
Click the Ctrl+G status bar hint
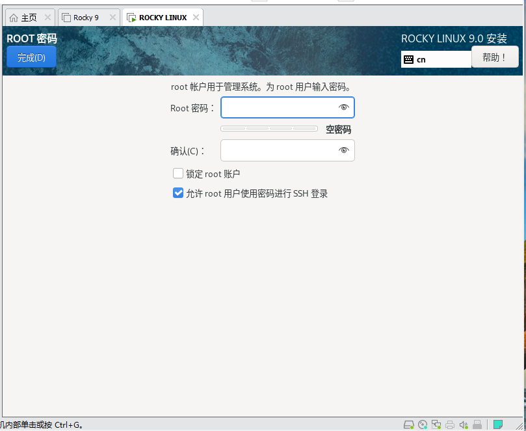pyautogui.click(x=40, y=424)
